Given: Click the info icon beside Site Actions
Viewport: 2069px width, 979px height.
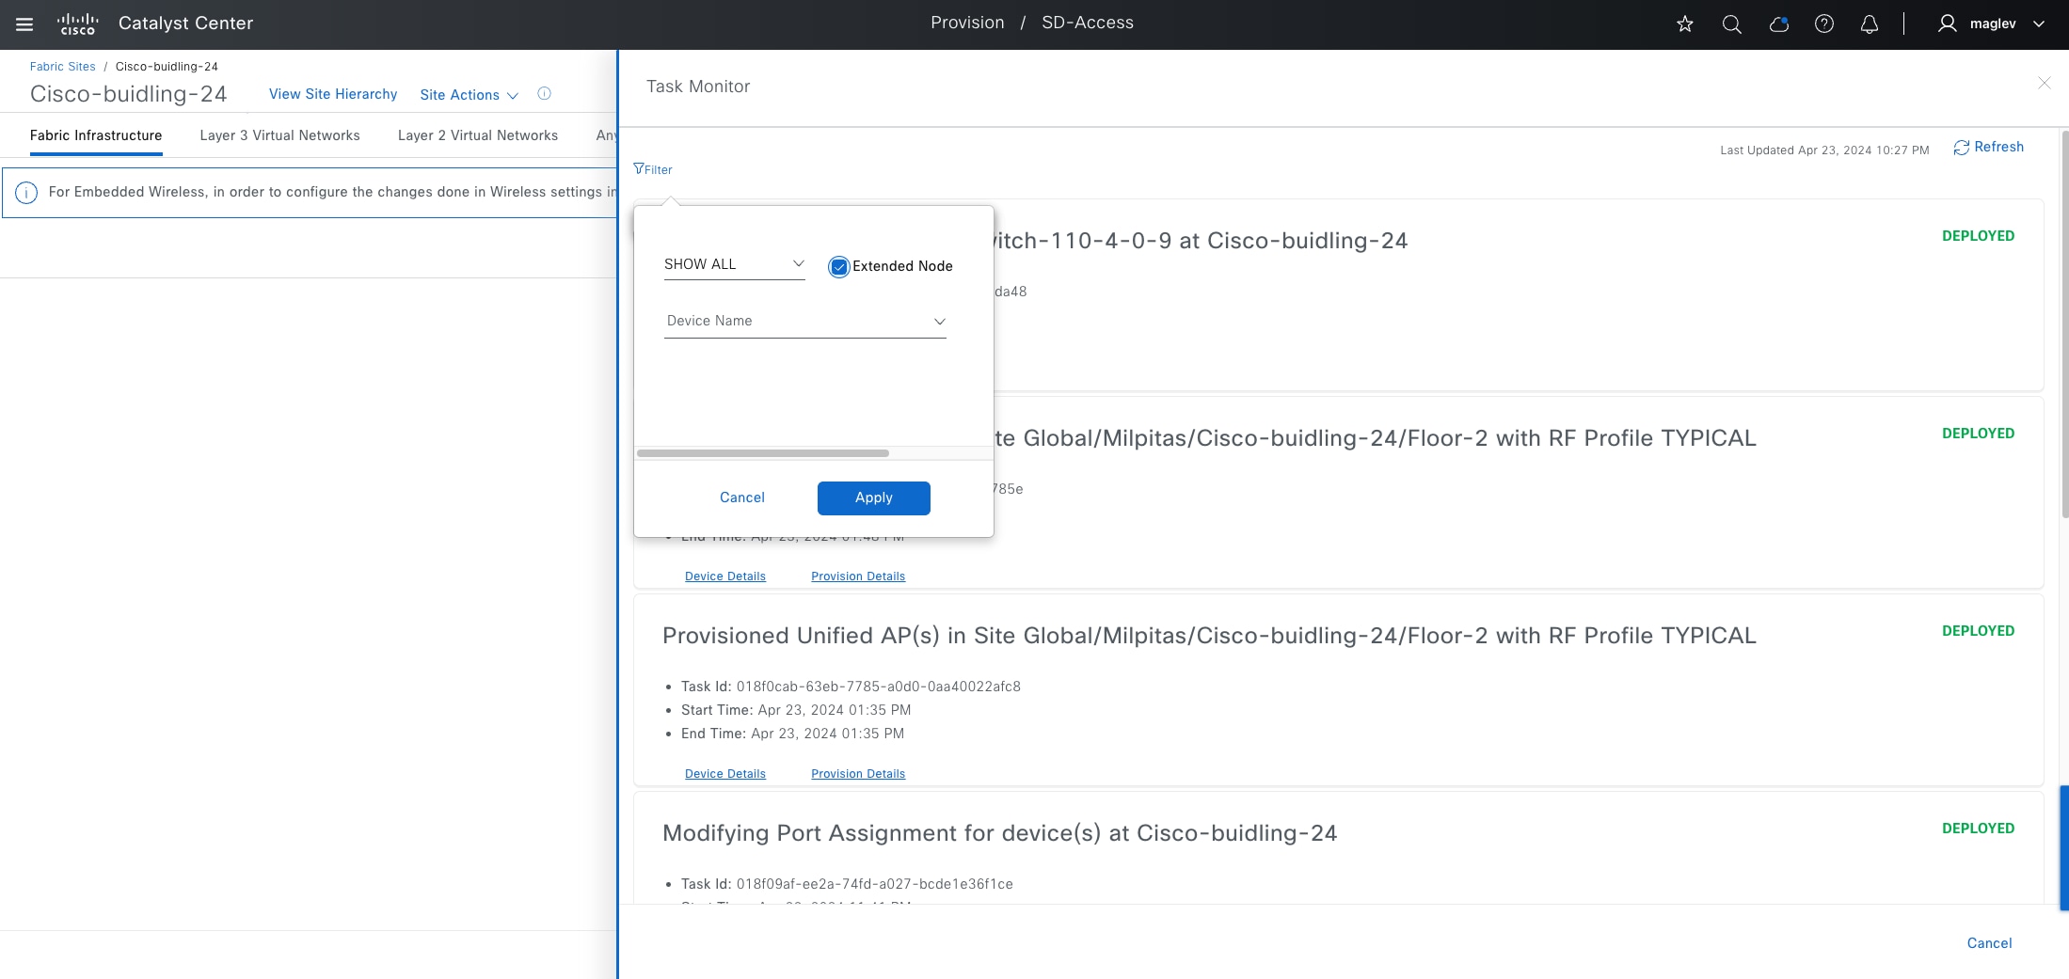Looking at the screenshot, I should 544,94.
